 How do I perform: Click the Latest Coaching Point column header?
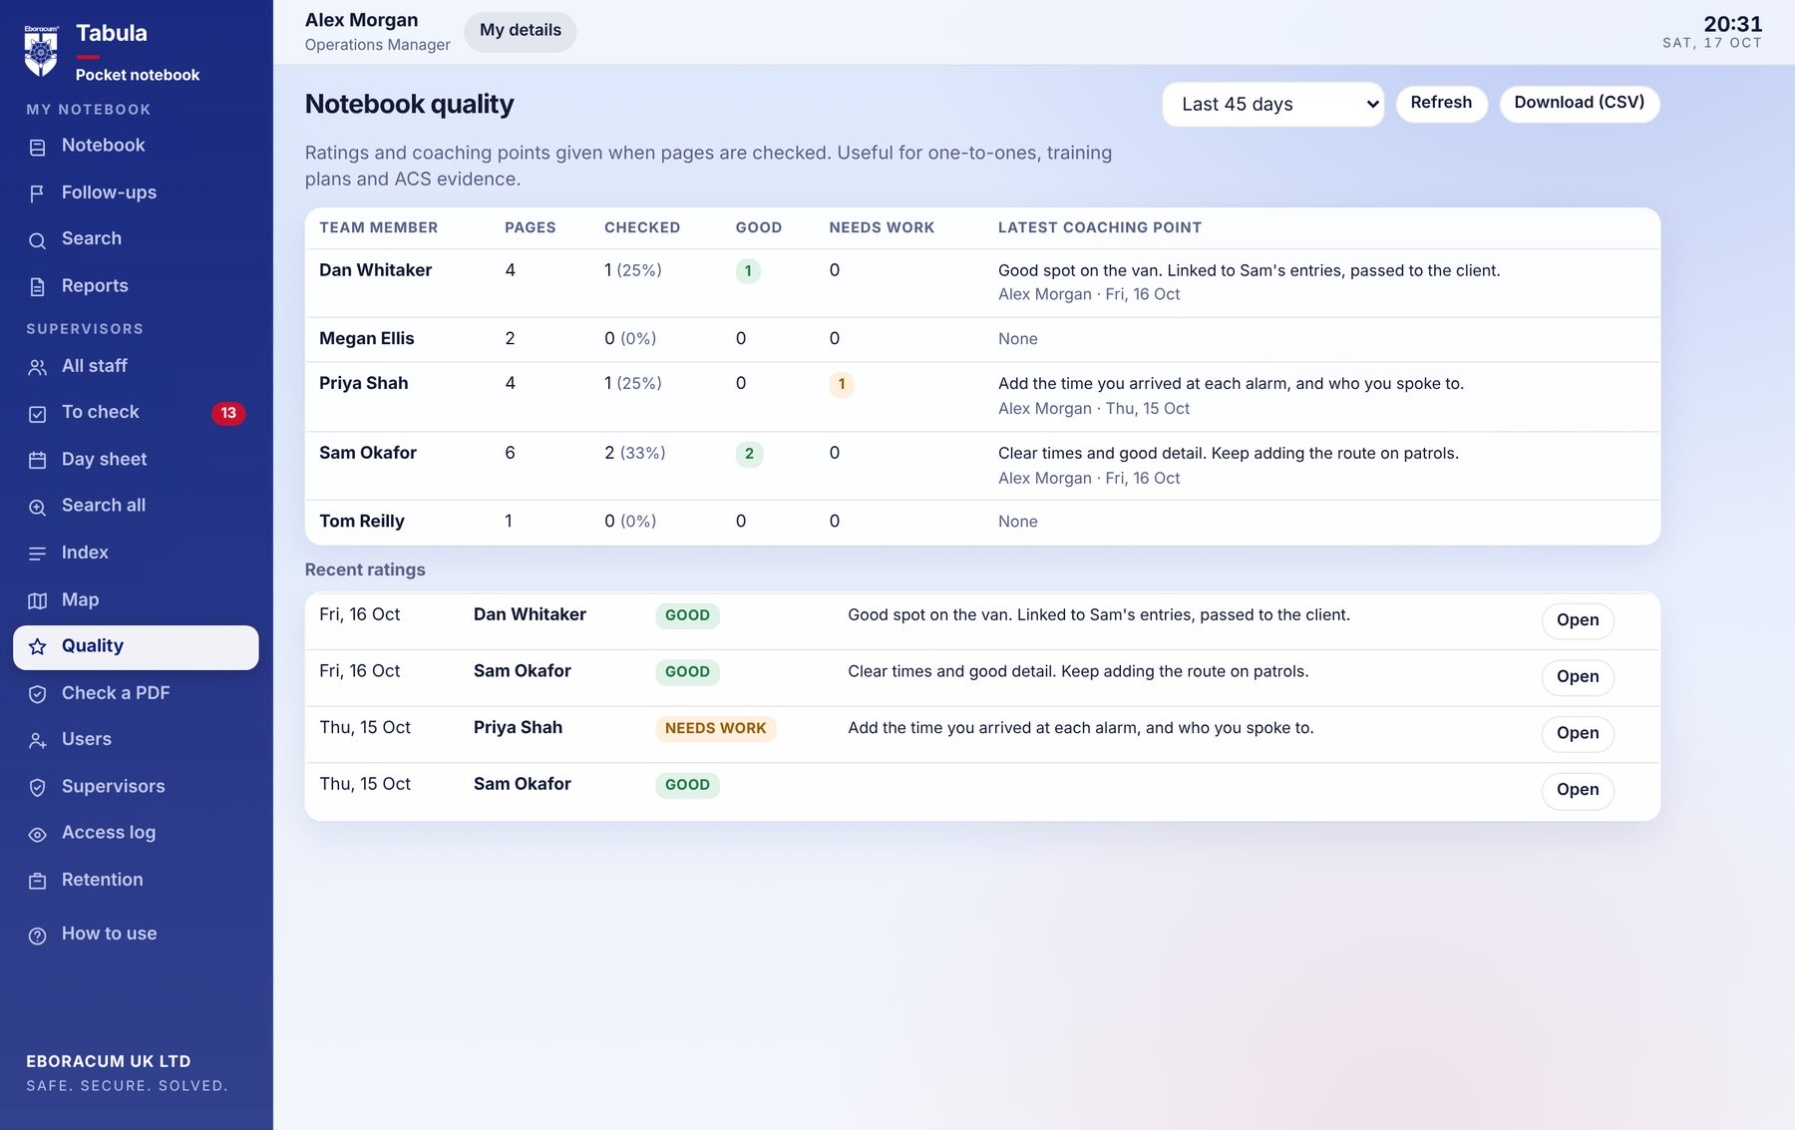click(1100, 227)
